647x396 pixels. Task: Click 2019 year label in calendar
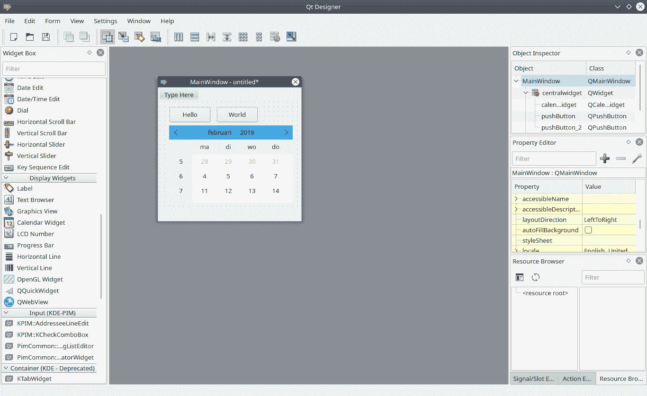(247, 132)
